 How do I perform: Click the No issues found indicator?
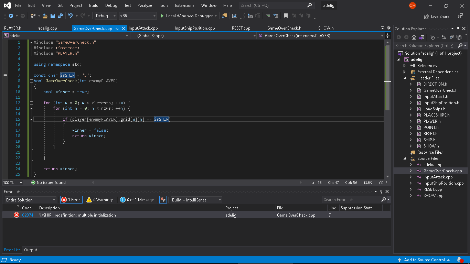pos(49,183)
